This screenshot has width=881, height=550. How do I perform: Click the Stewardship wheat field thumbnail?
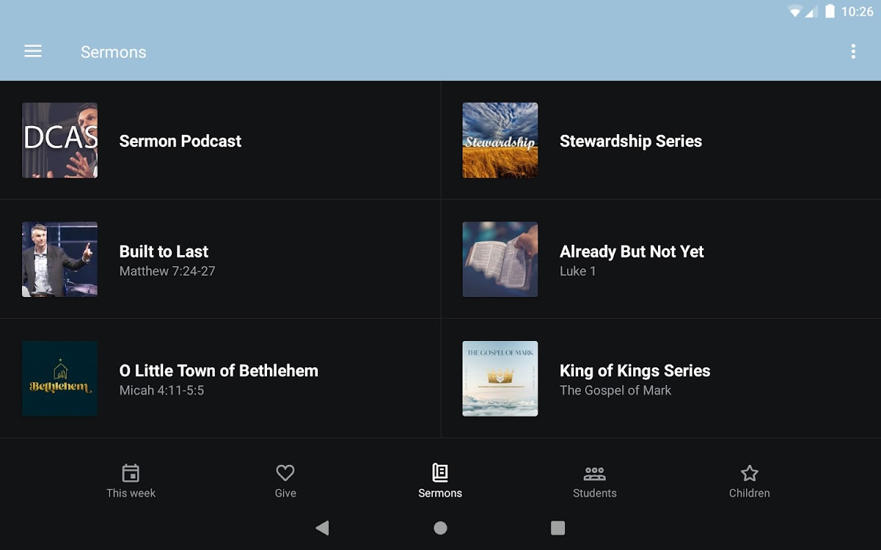(x=500, y=140)
